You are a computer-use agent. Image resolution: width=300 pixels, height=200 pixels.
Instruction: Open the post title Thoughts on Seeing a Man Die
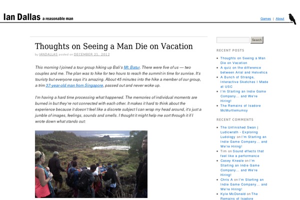click(x=114, y=46)
